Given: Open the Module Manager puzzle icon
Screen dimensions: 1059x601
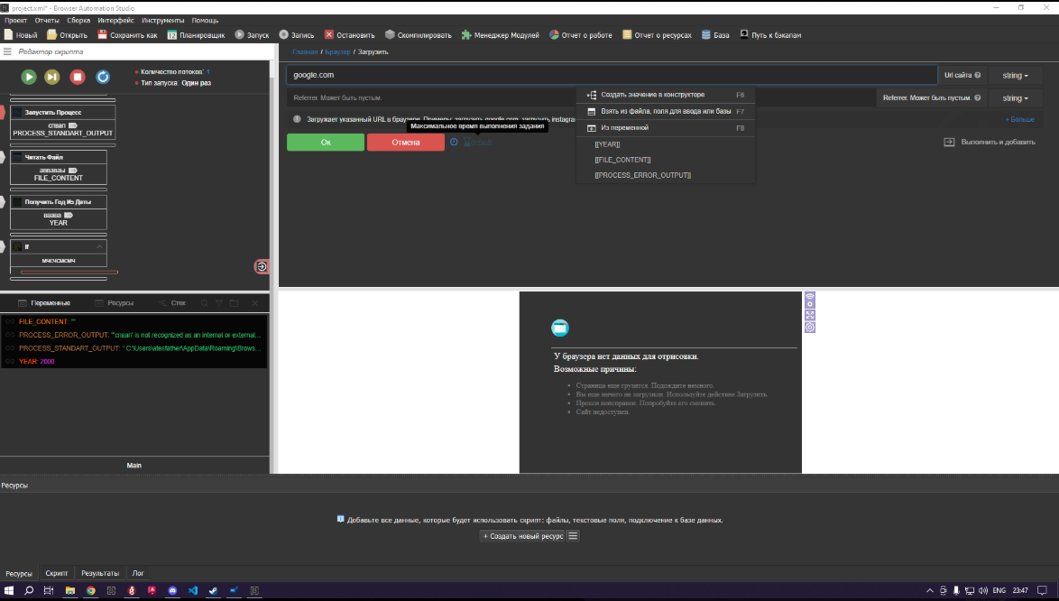Looking at the screenshot, I should point(465,35).
